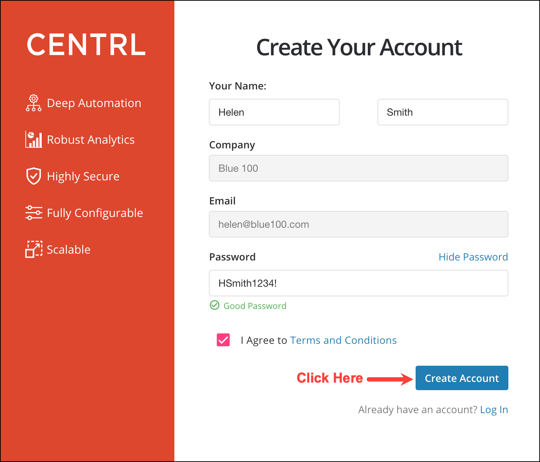540x462 pixels.
Task: Click the Deep Automation gear icon
Action: click(x=33, y=103)
